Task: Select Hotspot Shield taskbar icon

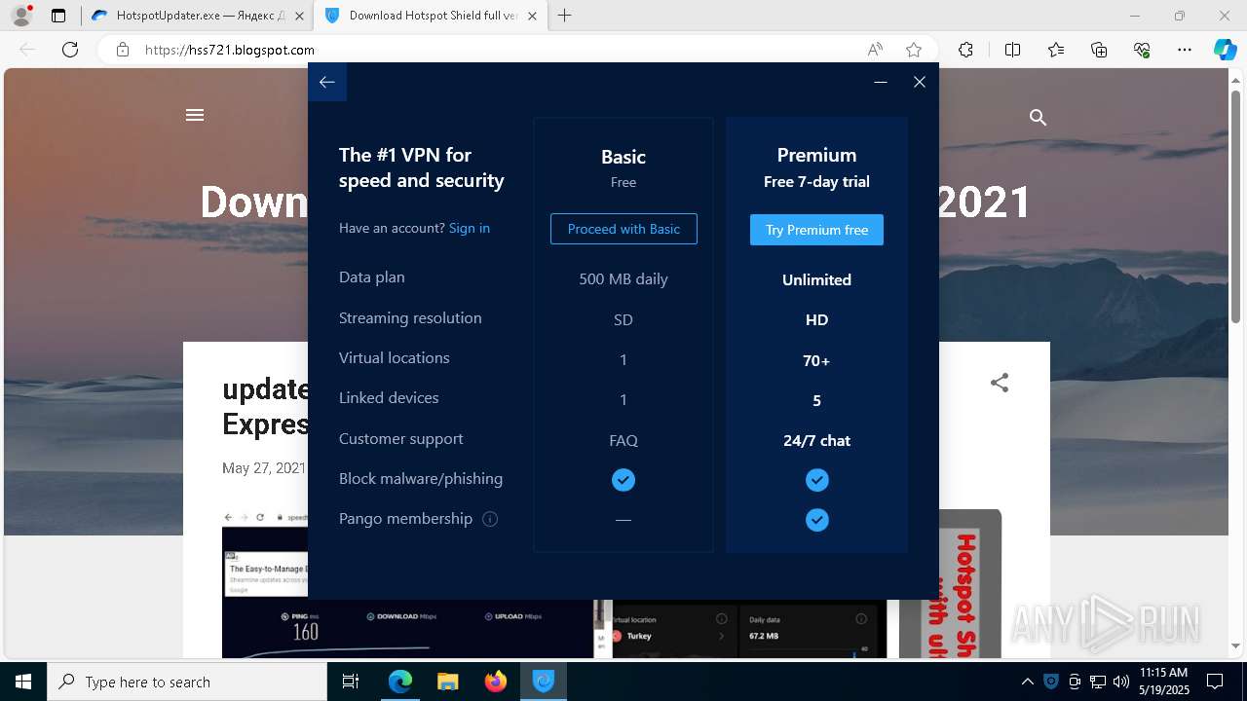Action: [544, 682]
